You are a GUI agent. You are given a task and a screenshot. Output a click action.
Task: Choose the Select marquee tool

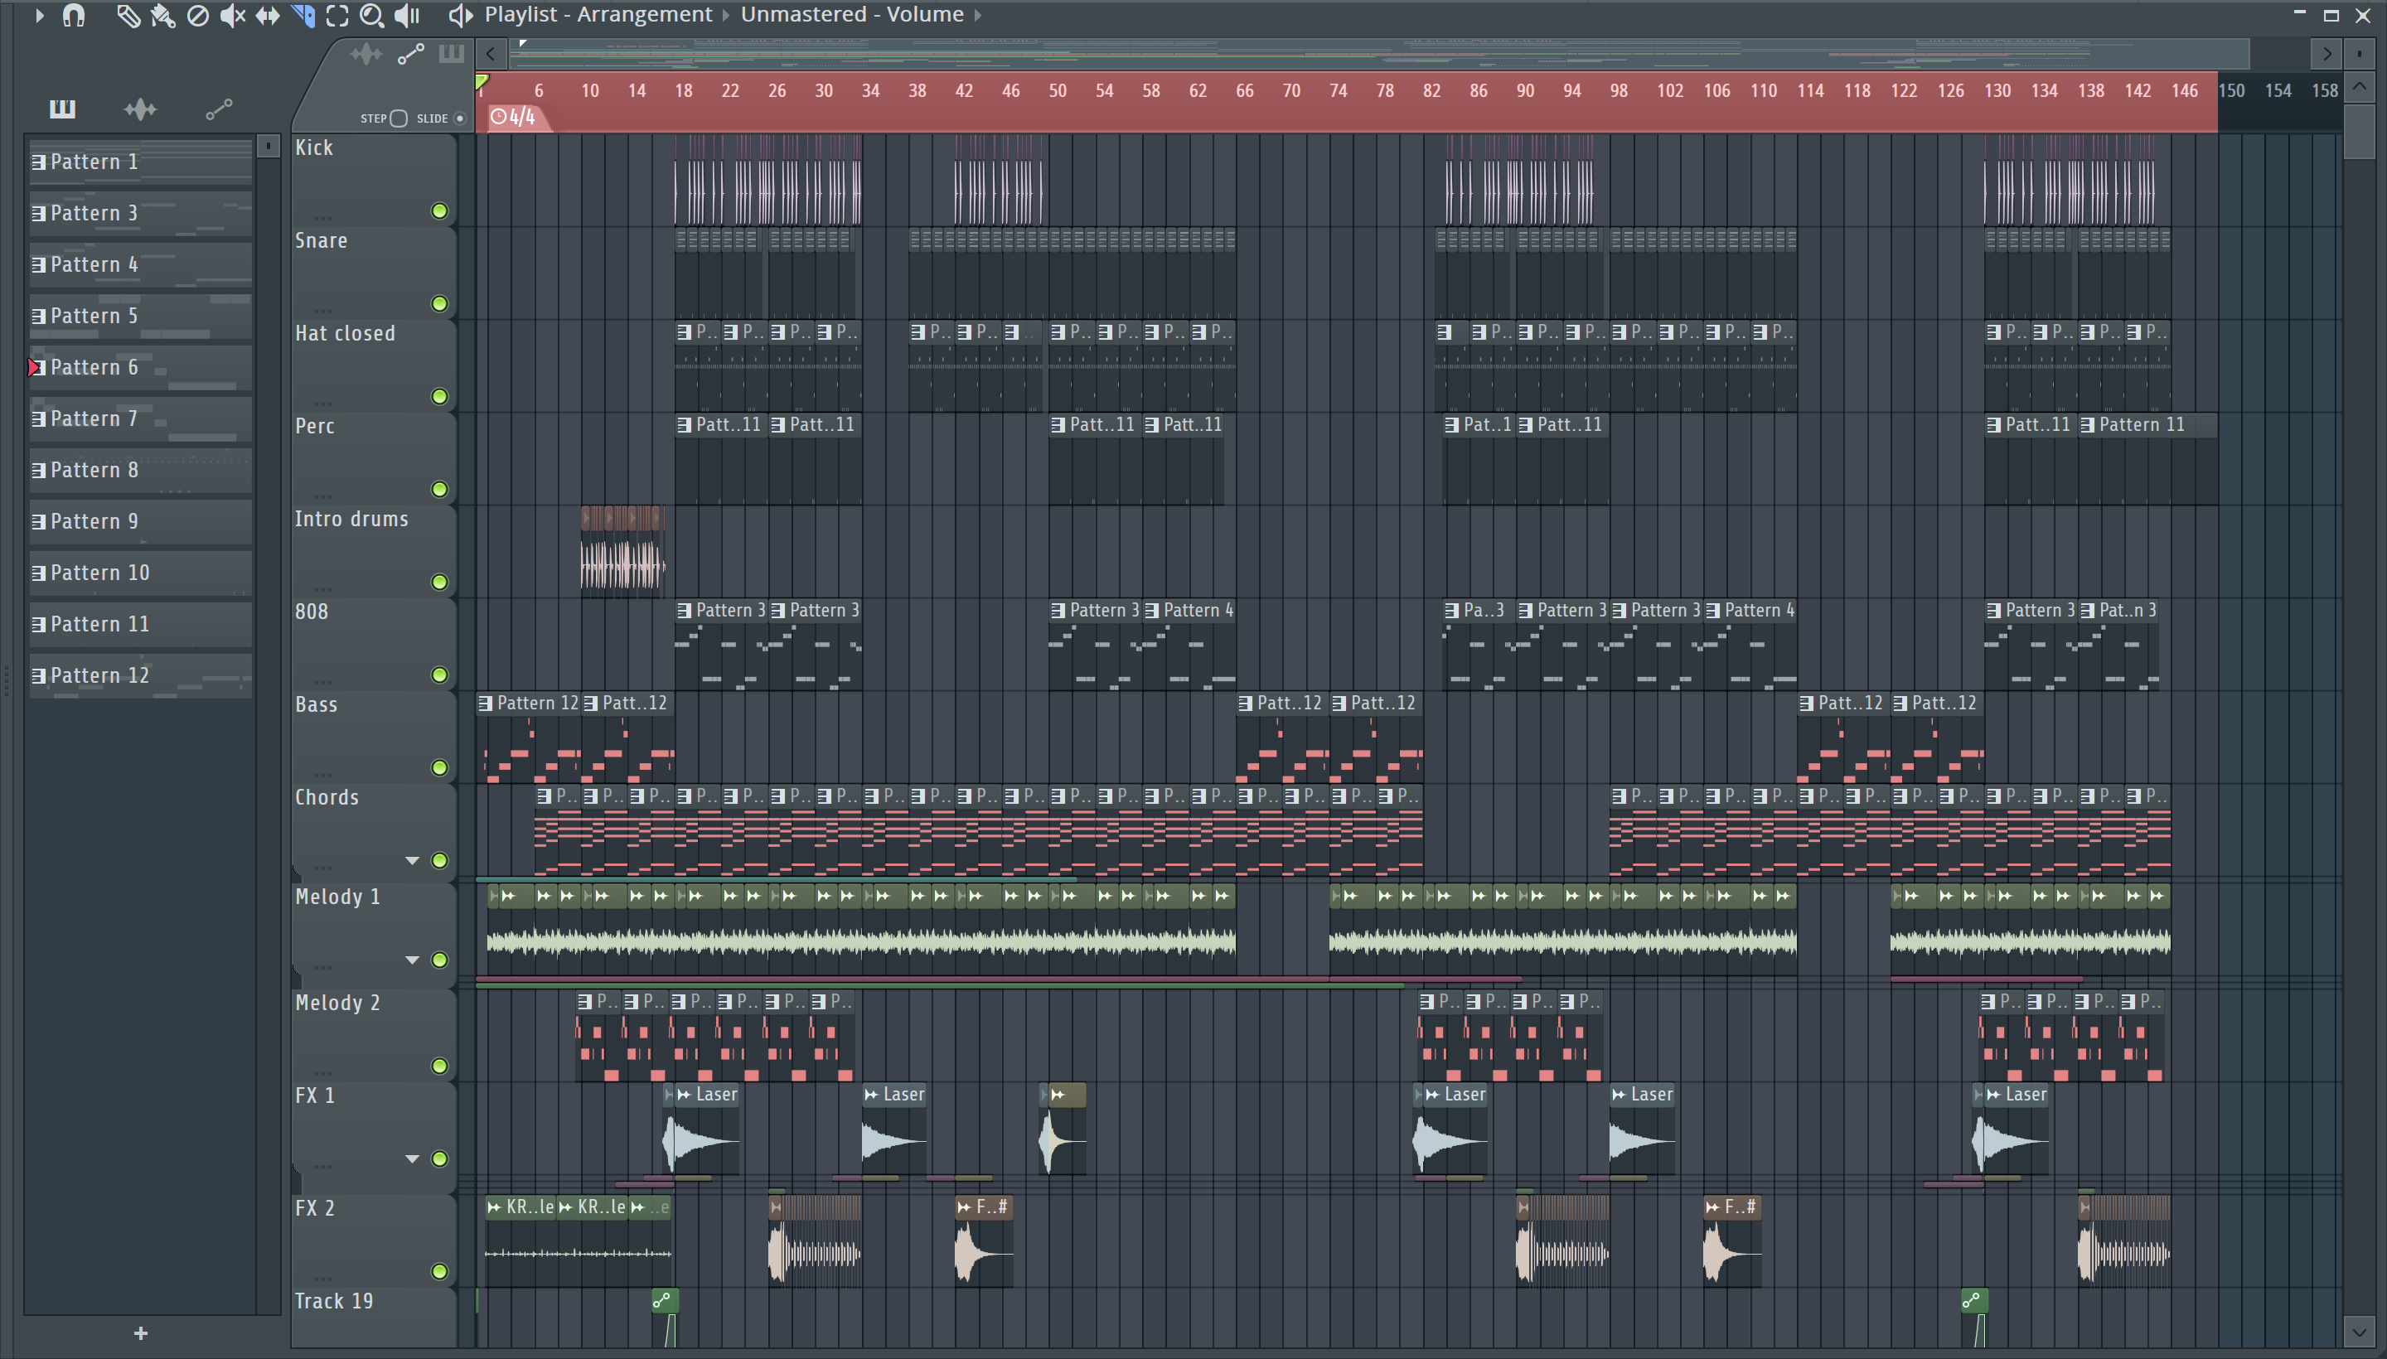tap(337, 15)
